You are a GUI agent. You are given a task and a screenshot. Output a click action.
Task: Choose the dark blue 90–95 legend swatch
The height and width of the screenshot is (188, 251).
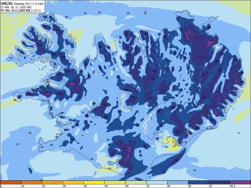pos(199,182)
